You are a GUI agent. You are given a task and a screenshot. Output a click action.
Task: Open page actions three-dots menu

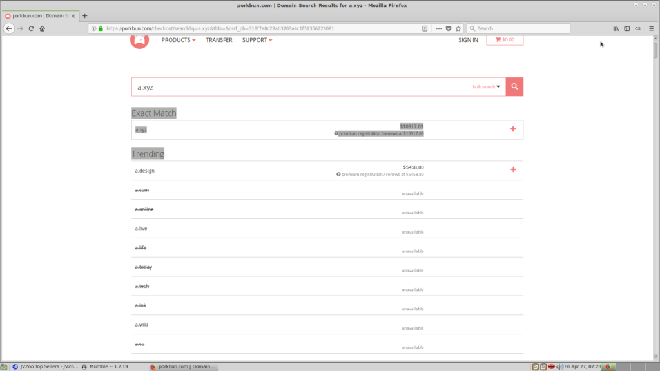click(438, 28)
